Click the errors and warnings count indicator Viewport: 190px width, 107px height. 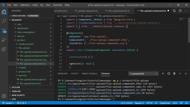tap(22, 103)
